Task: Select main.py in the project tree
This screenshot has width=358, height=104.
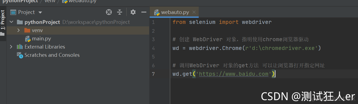Action: (41, 39)
